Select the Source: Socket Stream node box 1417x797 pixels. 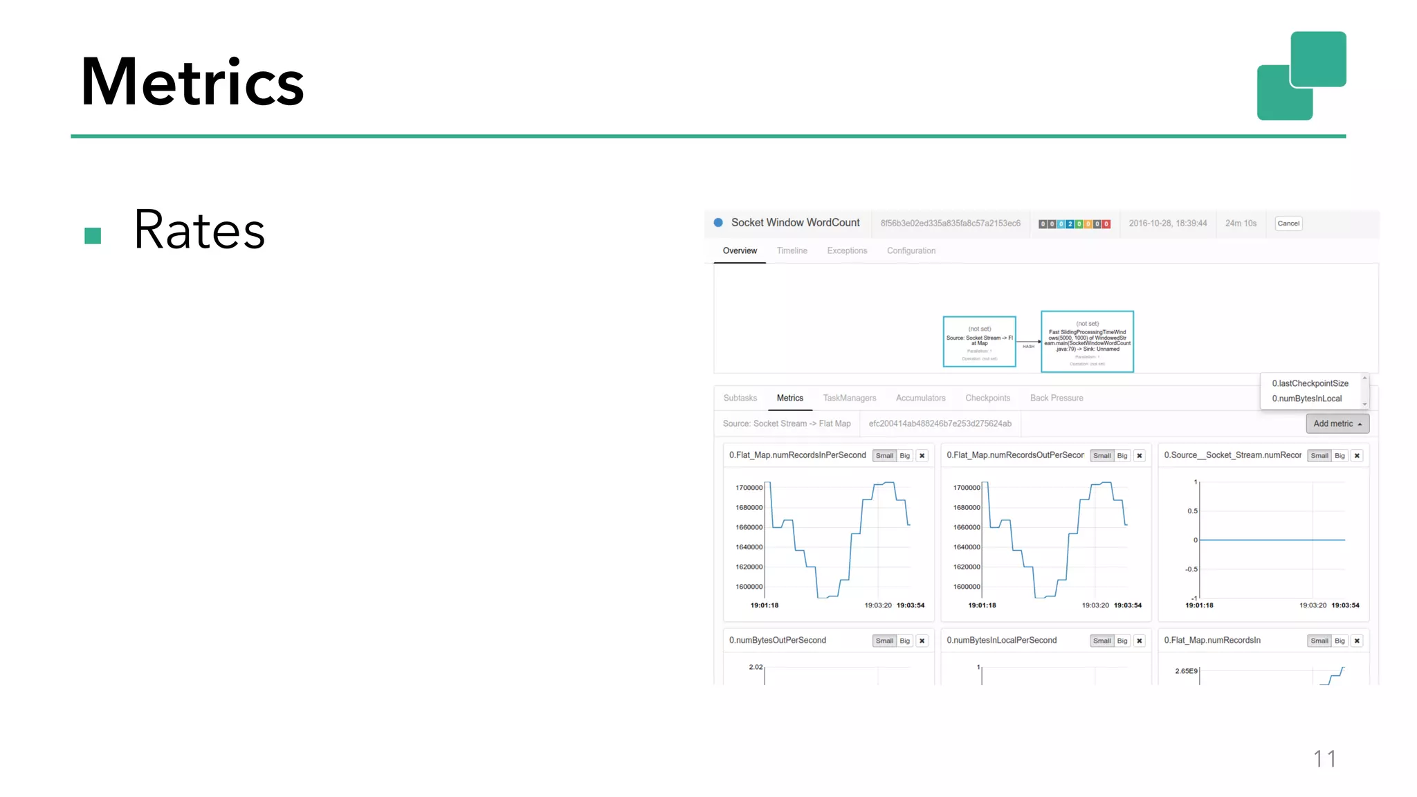click(979, 342)
